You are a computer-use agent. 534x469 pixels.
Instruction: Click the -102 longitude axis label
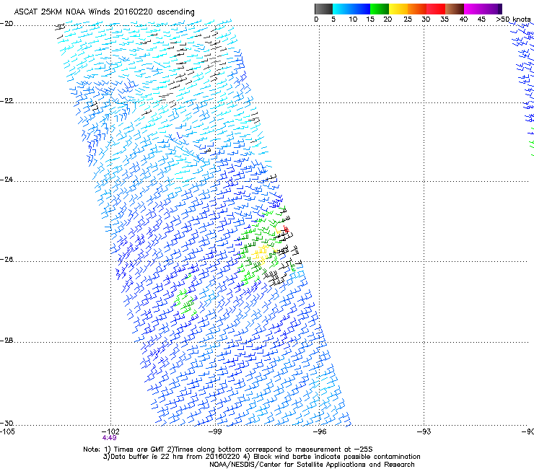click(110, 431)
